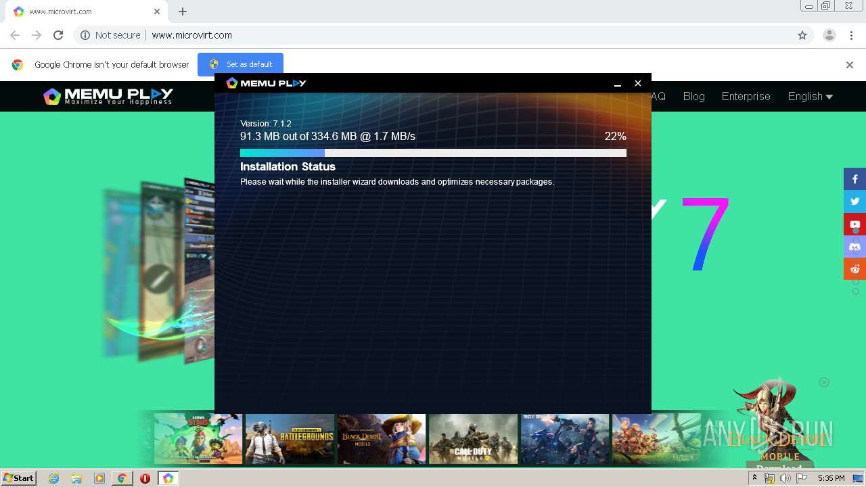Go back in Chrome
This screenshot has width=866, height=487.
click(15, 35)
